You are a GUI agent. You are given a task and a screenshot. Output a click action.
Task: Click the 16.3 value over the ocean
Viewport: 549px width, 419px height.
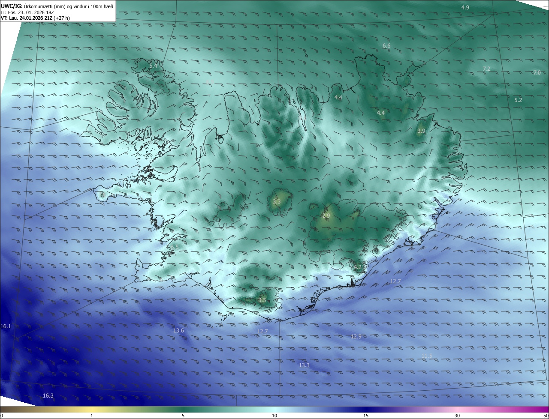coord(48,395)
